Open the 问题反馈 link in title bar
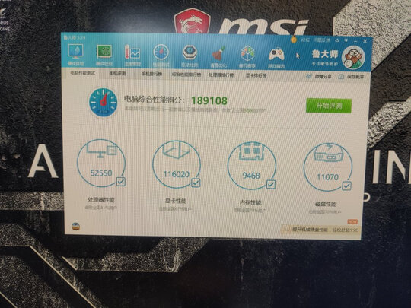This screenshot has height=308, width=411. 322,40
